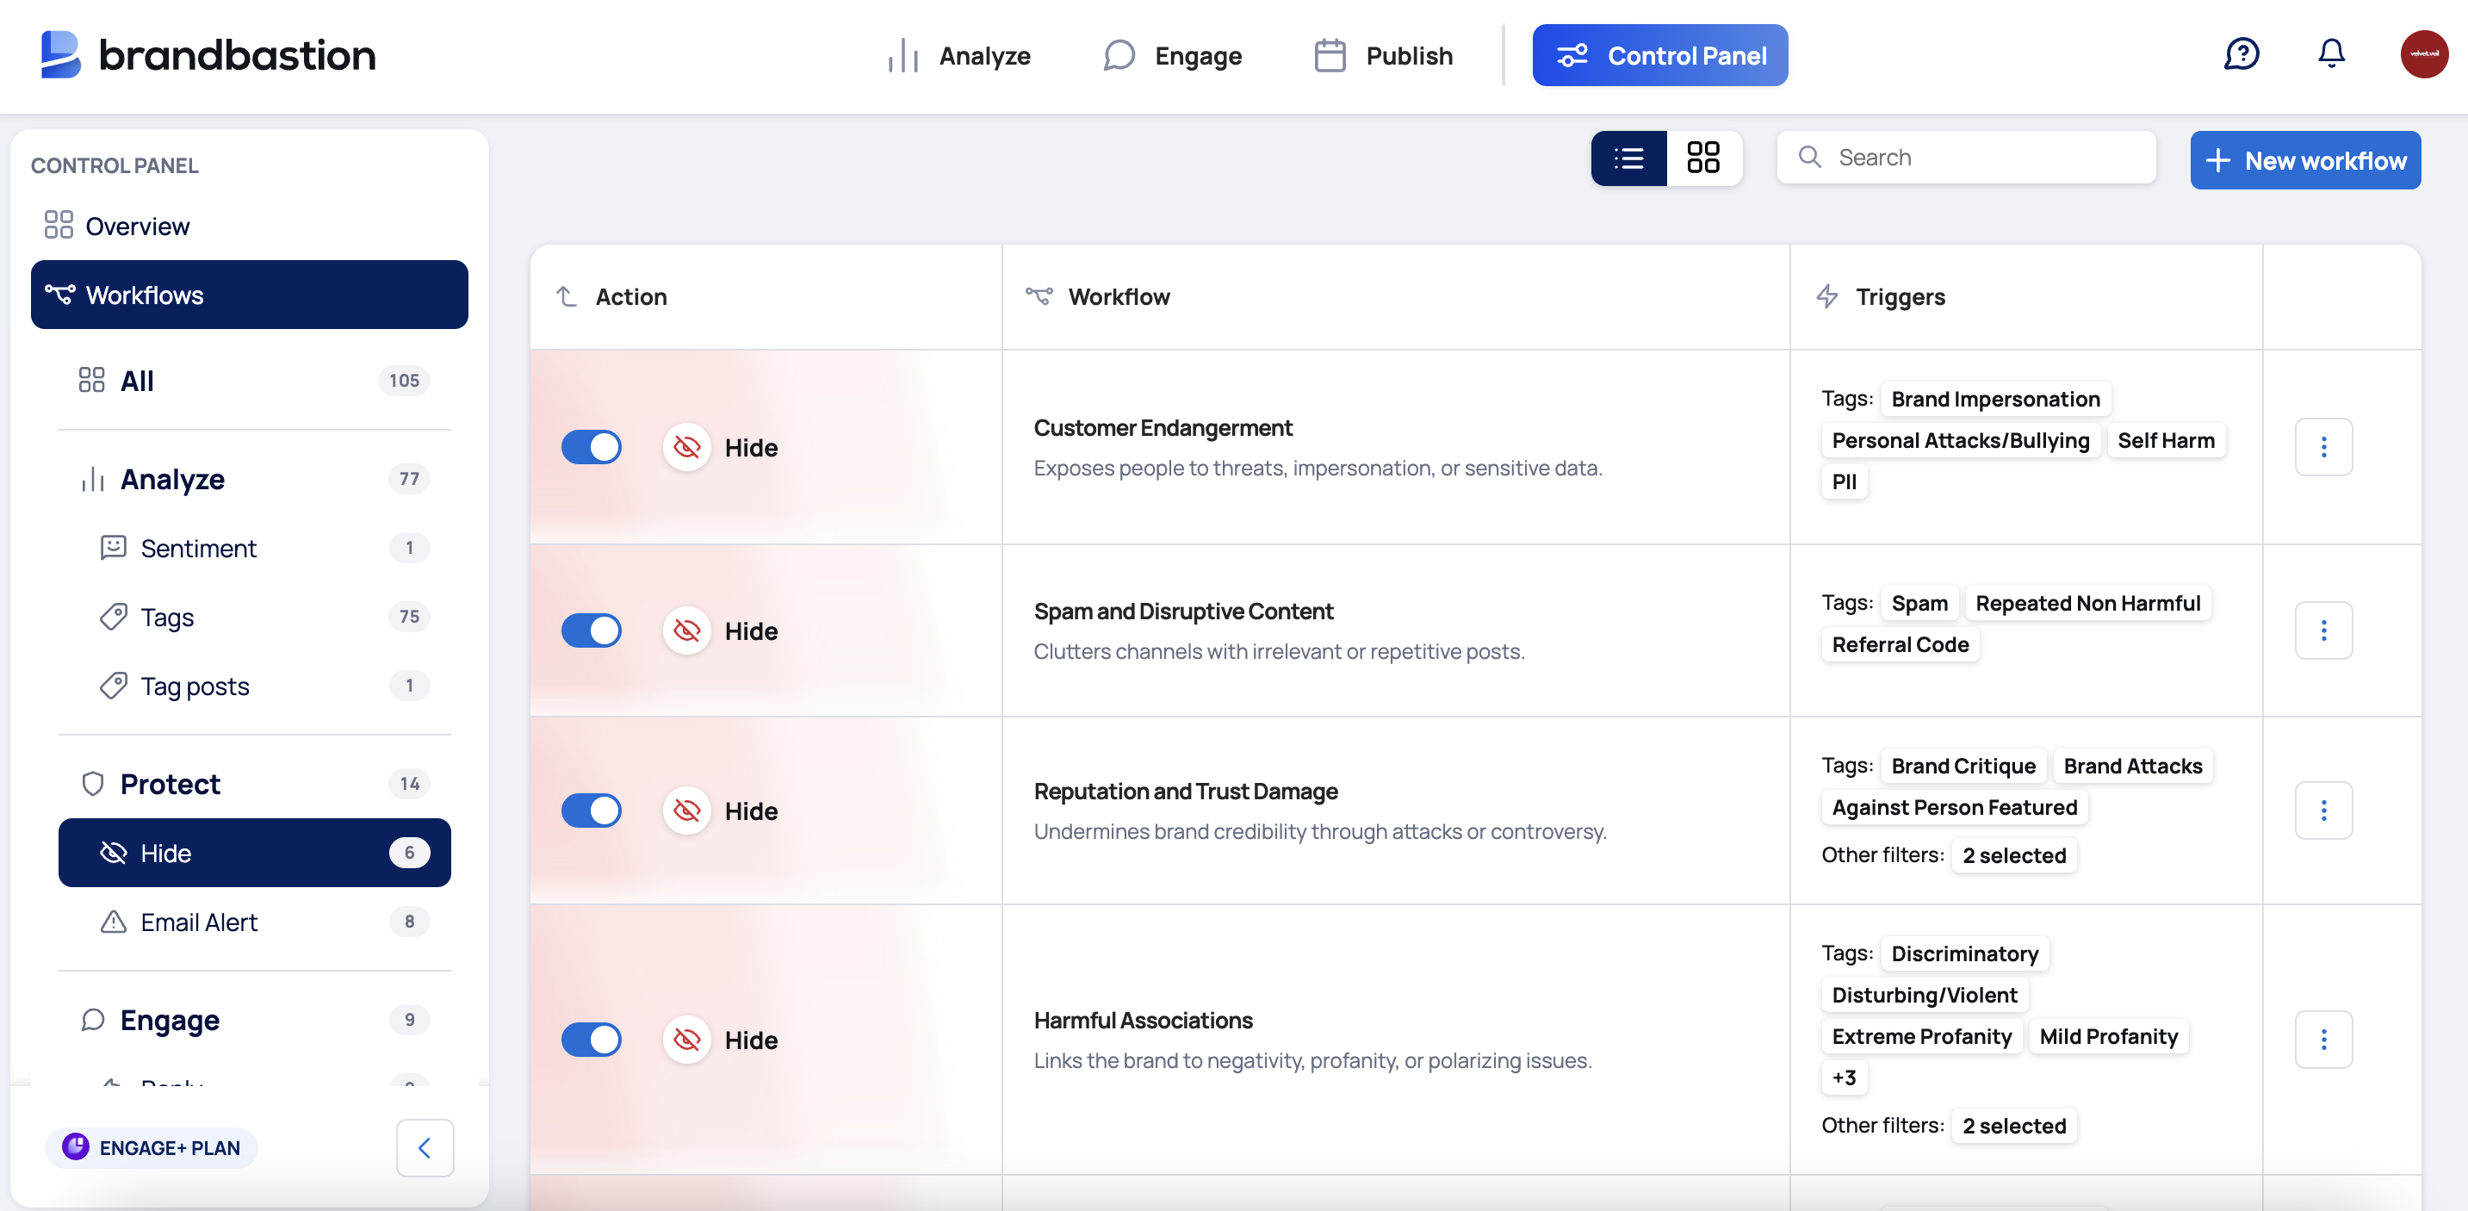Open the Analyze top navigation tab
The image size is (2468, 1211).
tap(959, 56)
